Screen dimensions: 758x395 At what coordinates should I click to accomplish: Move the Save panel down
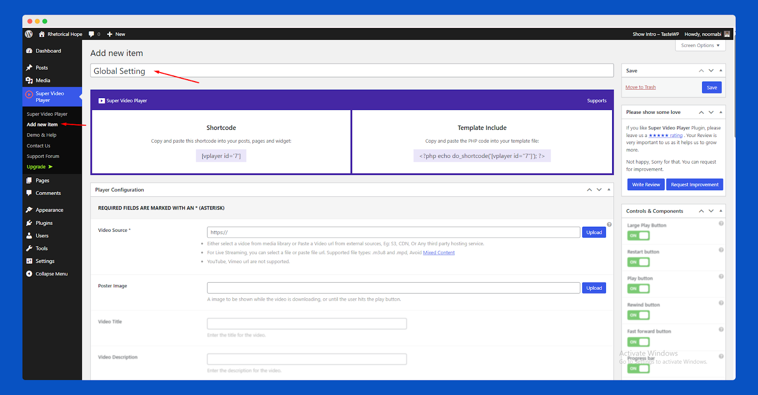(711, 71)
